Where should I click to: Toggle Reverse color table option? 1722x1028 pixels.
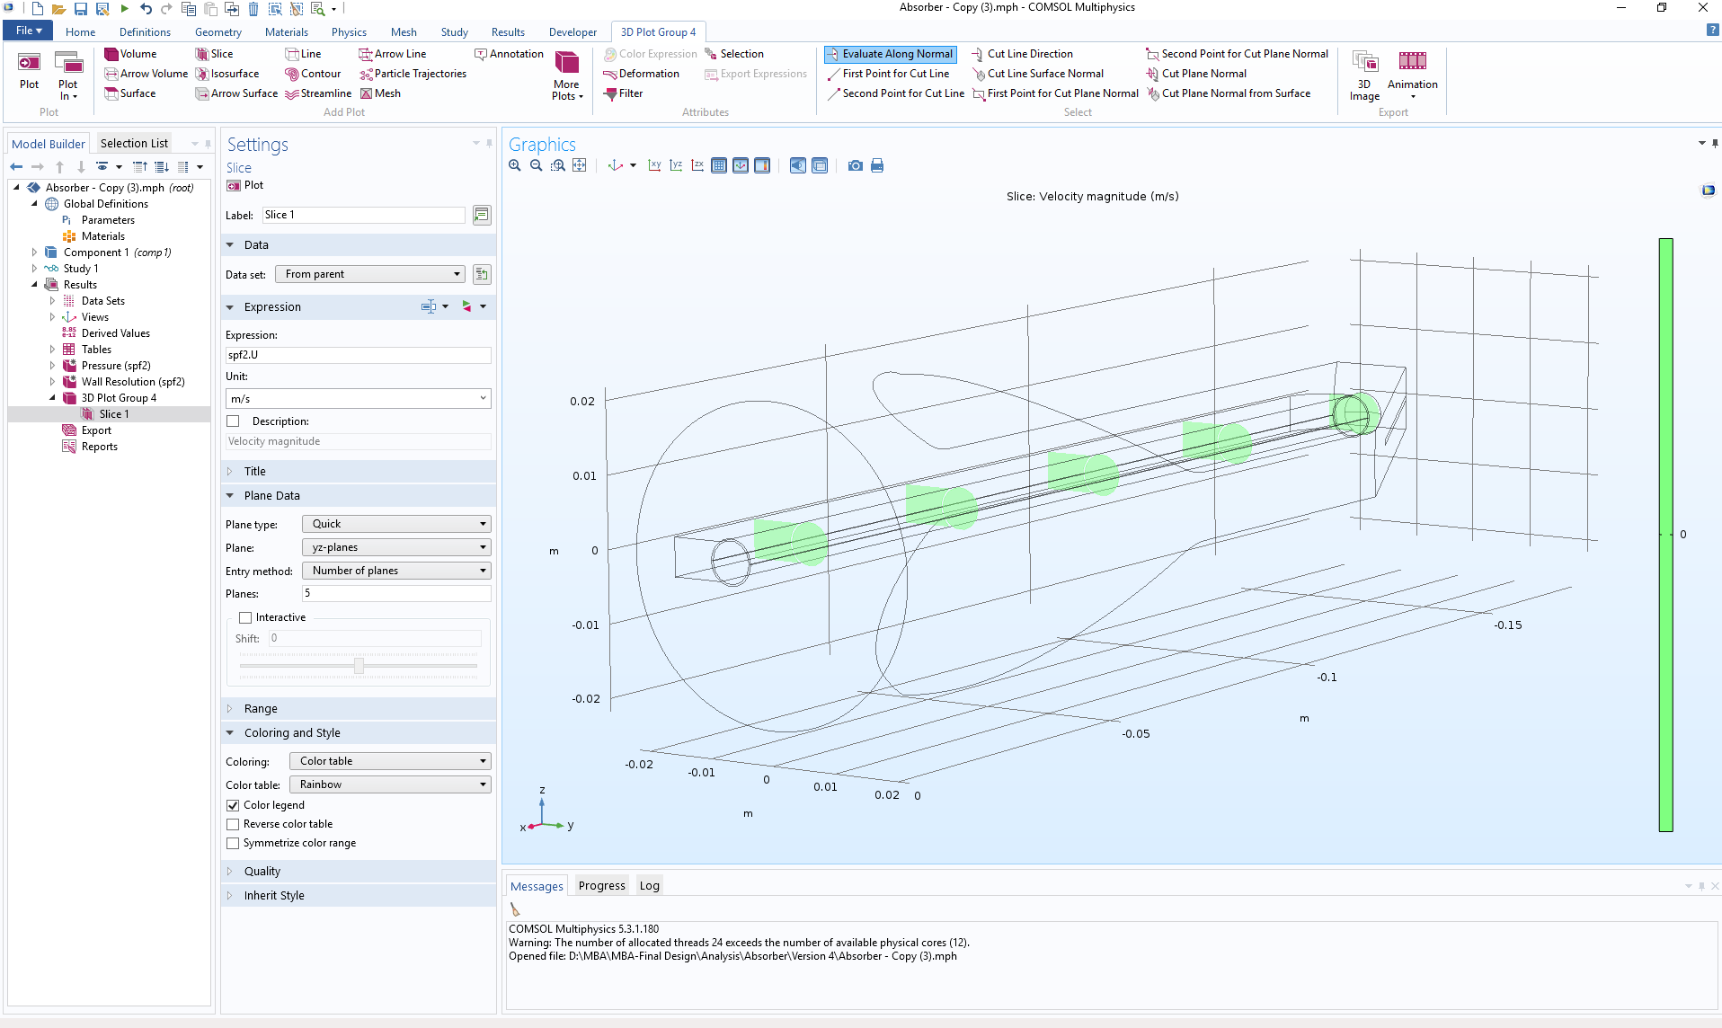pyautogui.click(x=234, y=824)
